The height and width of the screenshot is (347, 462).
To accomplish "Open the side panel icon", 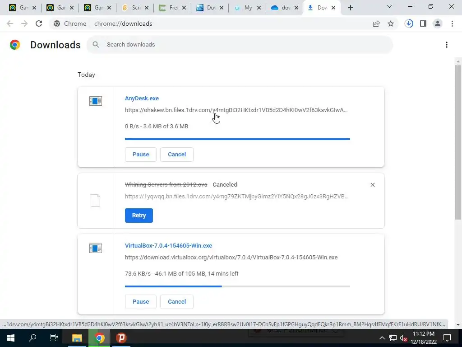I will (x=423, y=23).
